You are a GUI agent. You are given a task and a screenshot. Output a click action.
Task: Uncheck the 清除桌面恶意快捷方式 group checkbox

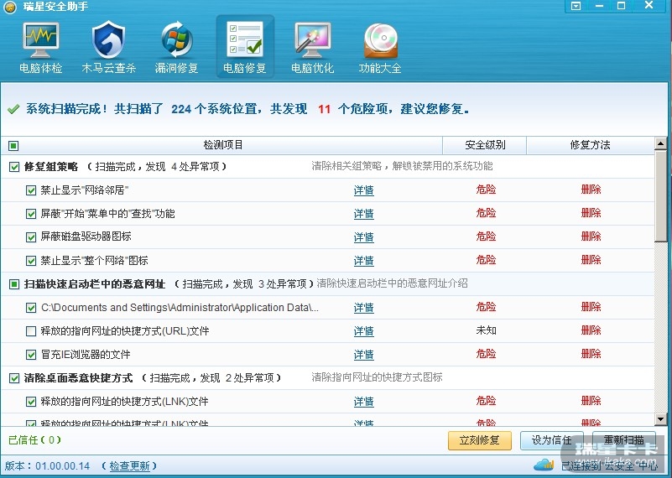[14, 378]
